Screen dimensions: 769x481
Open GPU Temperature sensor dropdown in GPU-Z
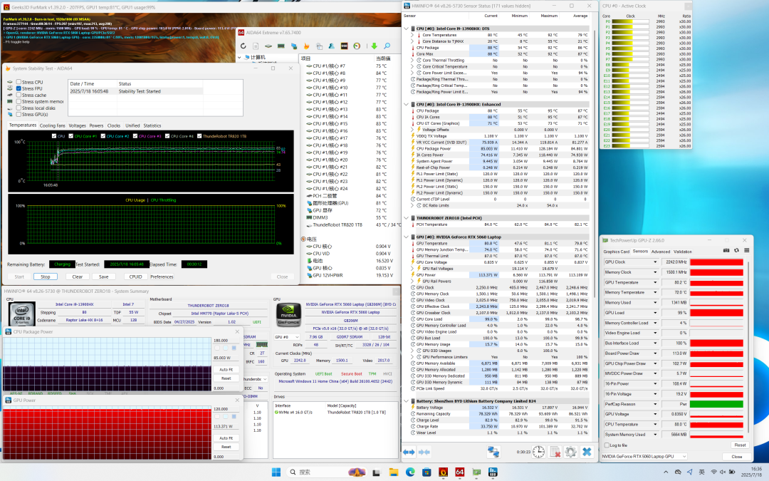pos(655,282)
